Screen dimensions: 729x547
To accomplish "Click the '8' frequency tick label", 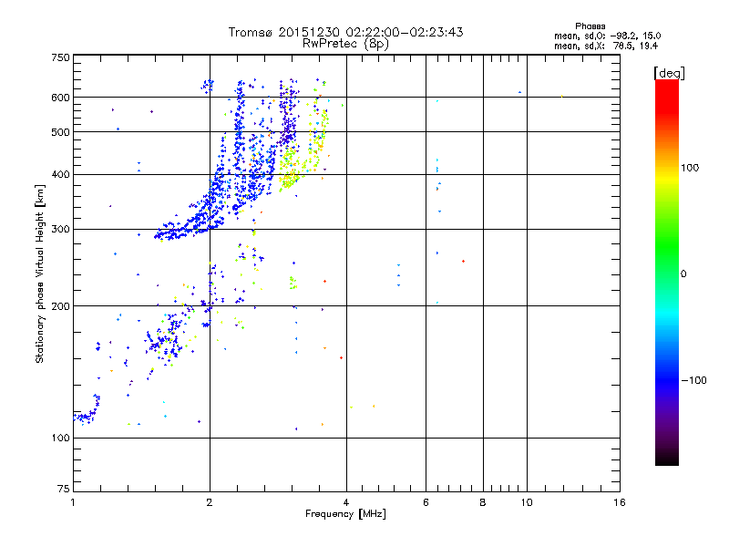I will tap(483, 502).
